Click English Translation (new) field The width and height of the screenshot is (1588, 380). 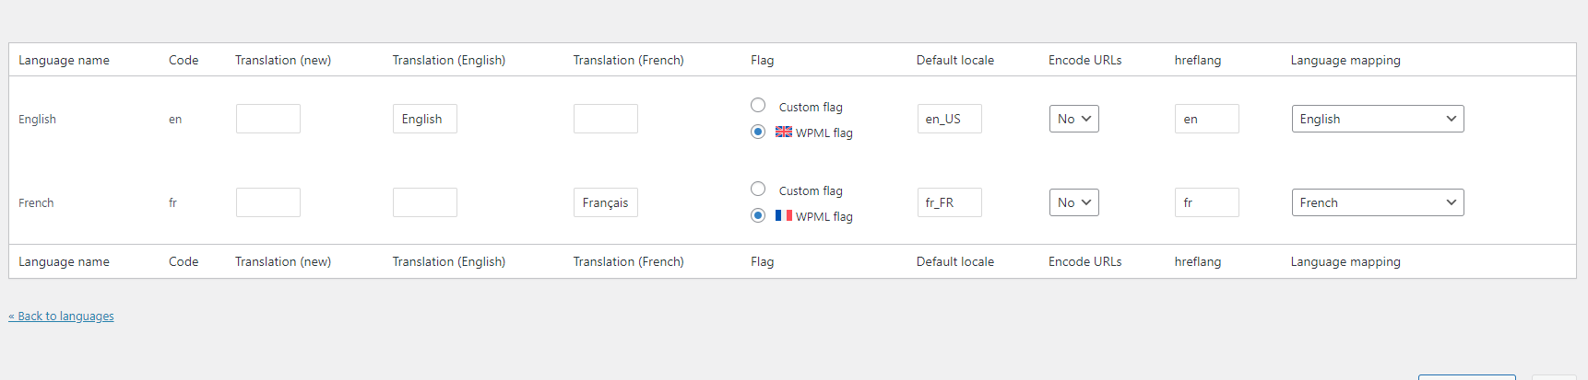coord(268,119)
